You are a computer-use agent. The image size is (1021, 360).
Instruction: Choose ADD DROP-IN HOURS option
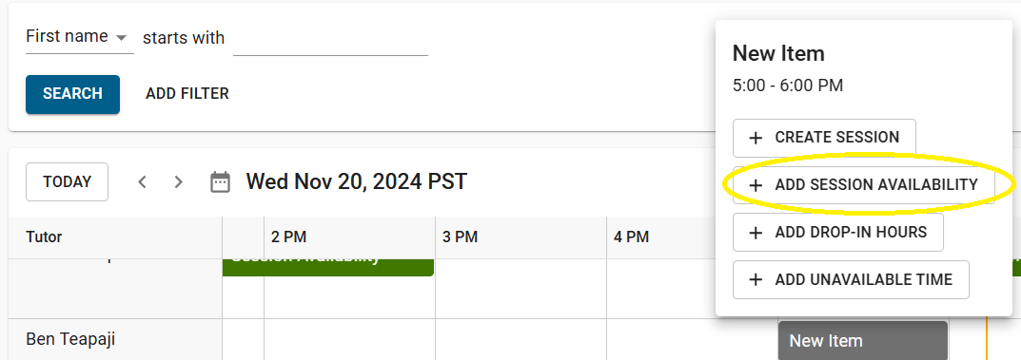[838, 233]
